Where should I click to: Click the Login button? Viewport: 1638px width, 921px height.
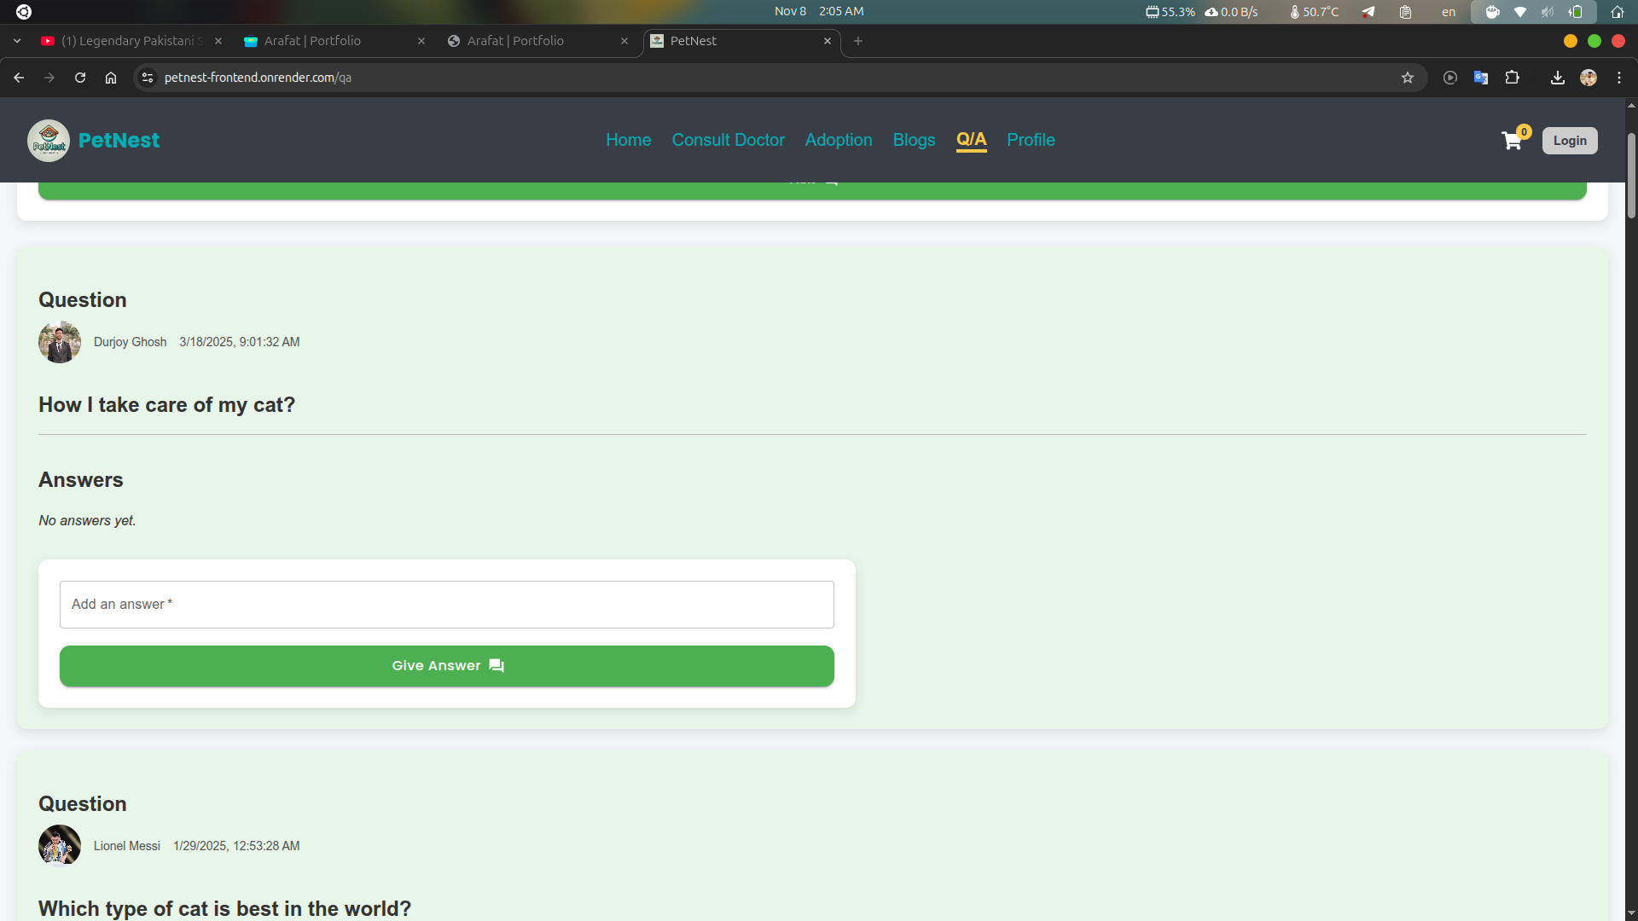pos(1570,140)
